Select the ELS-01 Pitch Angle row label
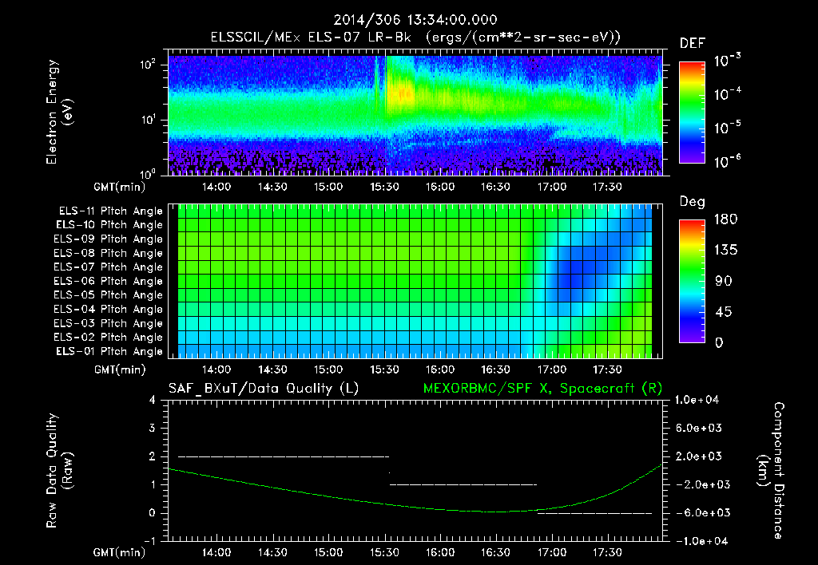818x565 pixels. pyautogui.click(x=109, y=351)
